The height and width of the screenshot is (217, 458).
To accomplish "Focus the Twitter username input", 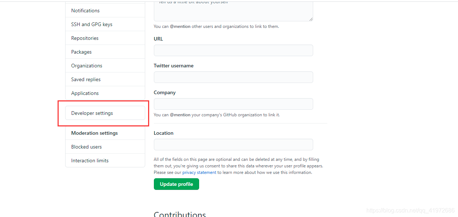I will click(x=233, y=77).
